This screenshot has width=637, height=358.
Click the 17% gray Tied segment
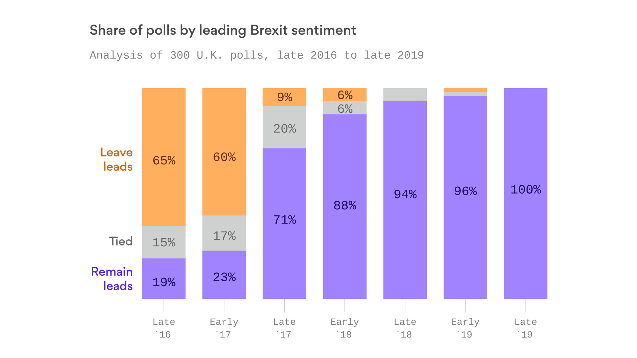click(224, 233)
